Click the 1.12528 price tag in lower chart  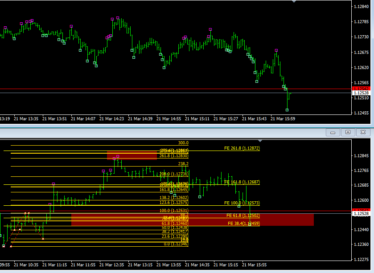(361, 214)
